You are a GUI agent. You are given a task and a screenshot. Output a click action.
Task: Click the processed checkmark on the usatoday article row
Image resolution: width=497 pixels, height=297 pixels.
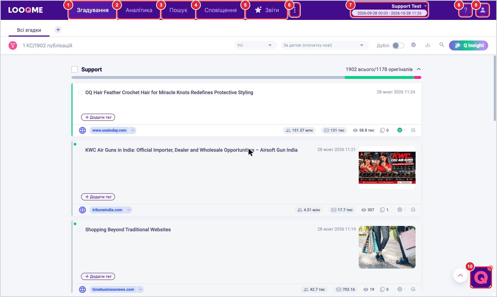(x=413, y=130)
